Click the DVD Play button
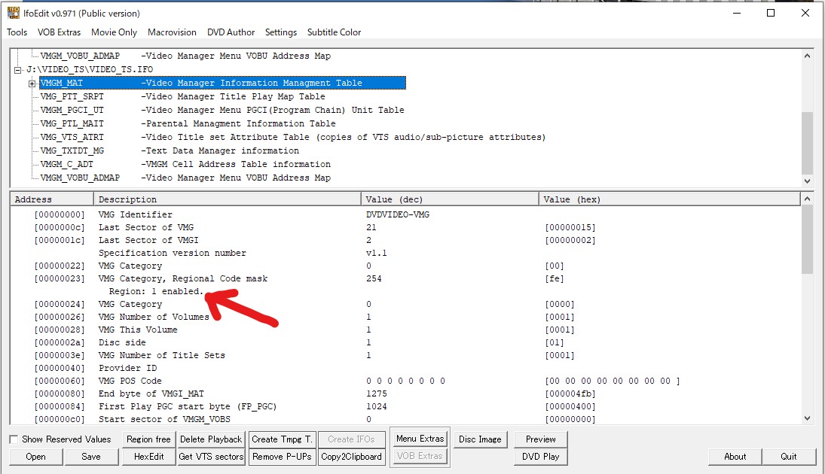Viewport: 825px width, 474px height. pos(540,457)
